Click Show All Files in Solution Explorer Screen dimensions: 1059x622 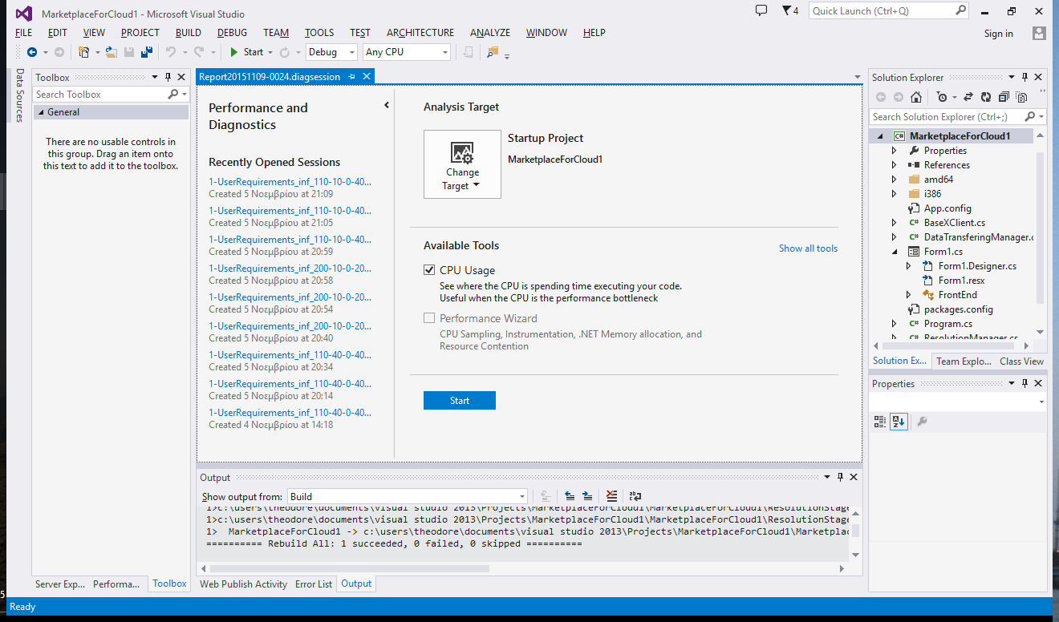point(1021,97)
